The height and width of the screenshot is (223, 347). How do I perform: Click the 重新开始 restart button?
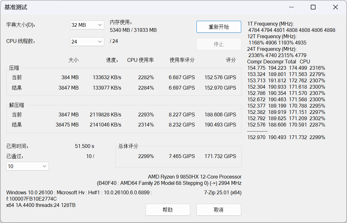(219, 27)
